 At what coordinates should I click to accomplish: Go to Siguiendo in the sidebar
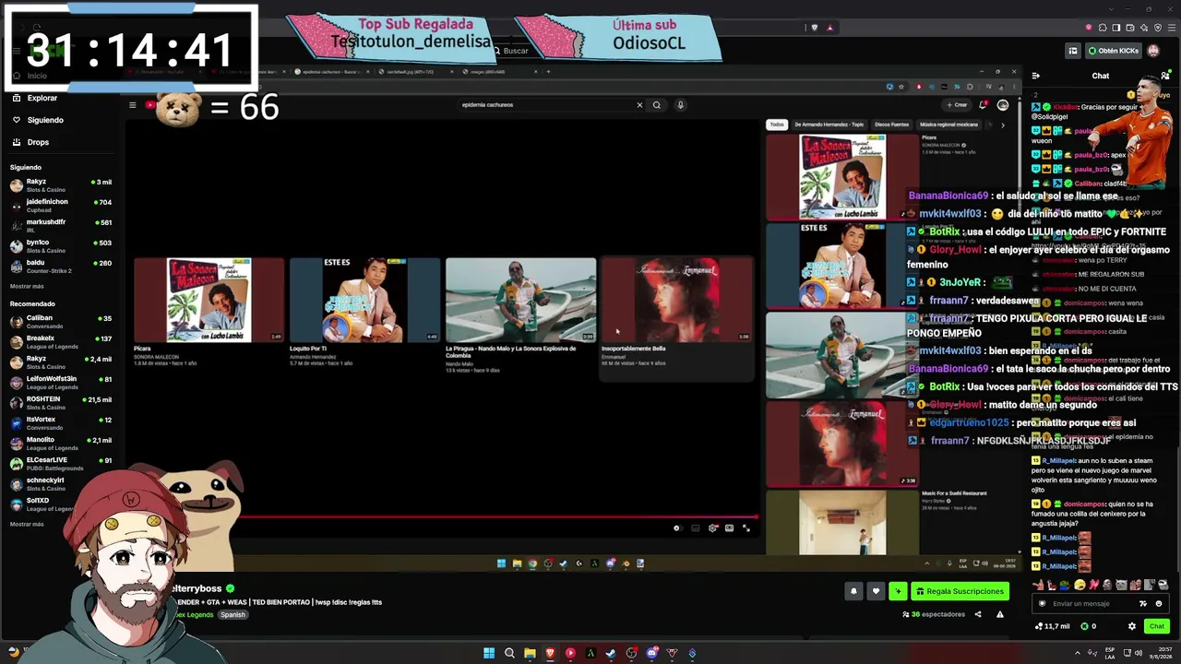pyautogui.click(x=39, y=120)
